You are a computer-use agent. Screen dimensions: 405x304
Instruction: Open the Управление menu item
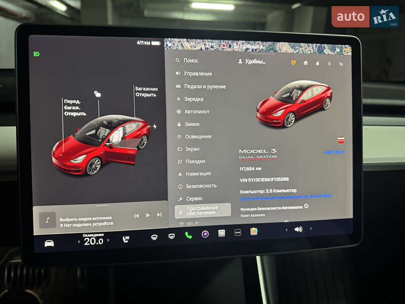tap(194, 73)
